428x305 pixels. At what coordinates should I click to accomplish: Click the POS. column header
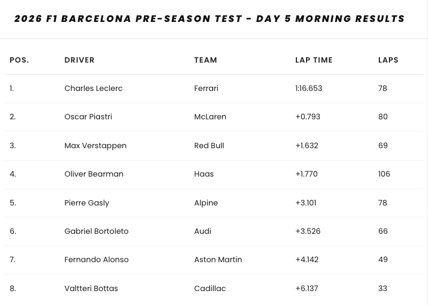(x=19, y=60)
